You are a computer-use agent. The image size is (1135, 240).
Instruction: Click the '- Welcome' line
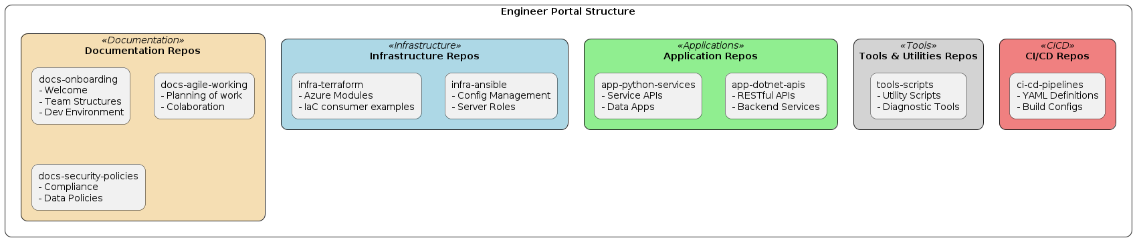pyautogui.click(x=64, y=90)
